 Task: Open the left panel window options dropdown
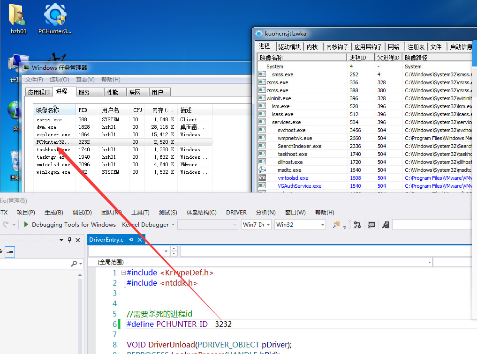[61, 240]
